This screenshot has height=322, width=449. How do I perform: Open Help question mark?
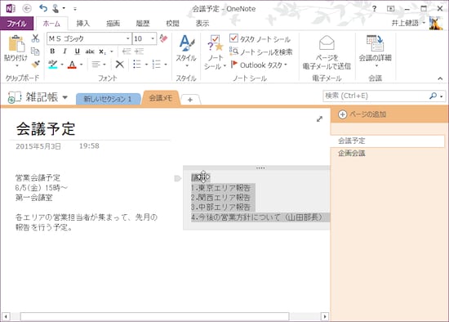pos(374,9)
